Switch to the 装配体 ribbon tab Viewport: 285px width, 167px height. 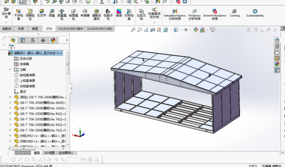pos(7,28)
